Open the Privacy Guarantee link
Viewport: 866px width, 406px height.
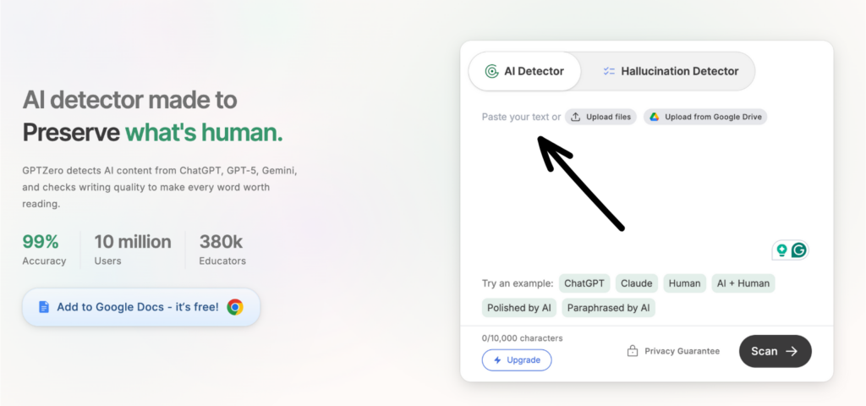coord(673,351)
